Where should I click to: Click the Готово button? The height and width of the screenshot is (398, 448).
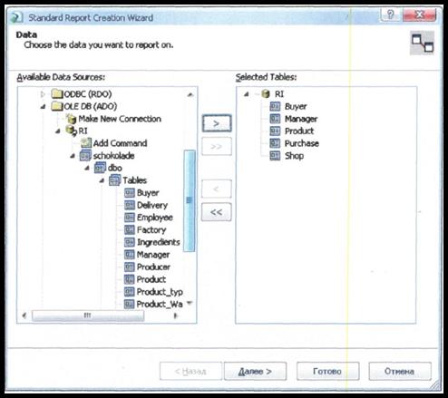[x=328, y=371]
